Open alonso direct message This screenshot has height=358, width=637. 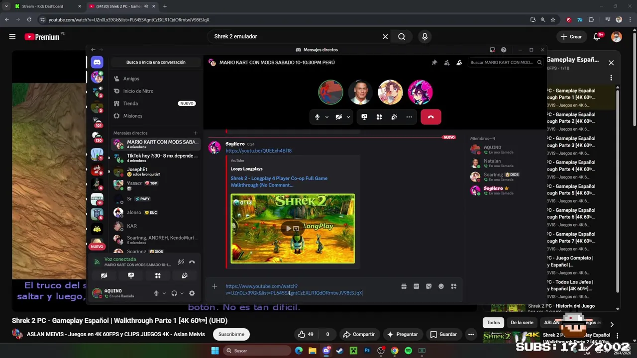(155, 212)
